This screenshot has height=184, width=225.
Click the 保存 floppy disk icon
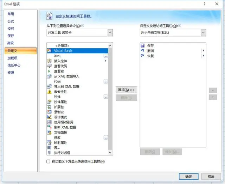point(142,45)
